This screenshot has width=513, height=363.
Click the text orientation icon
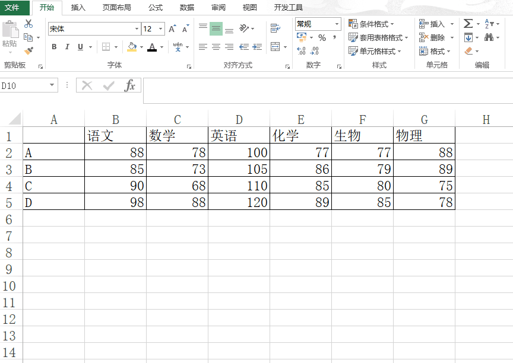[244, 28]
